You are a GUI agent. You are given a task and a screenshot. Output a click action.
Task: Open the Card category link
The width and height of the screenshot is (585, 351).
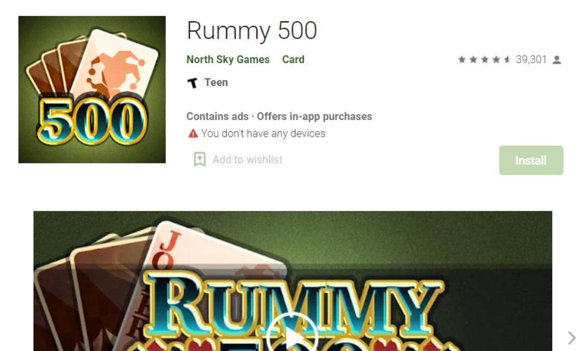(x=293, y=59)
